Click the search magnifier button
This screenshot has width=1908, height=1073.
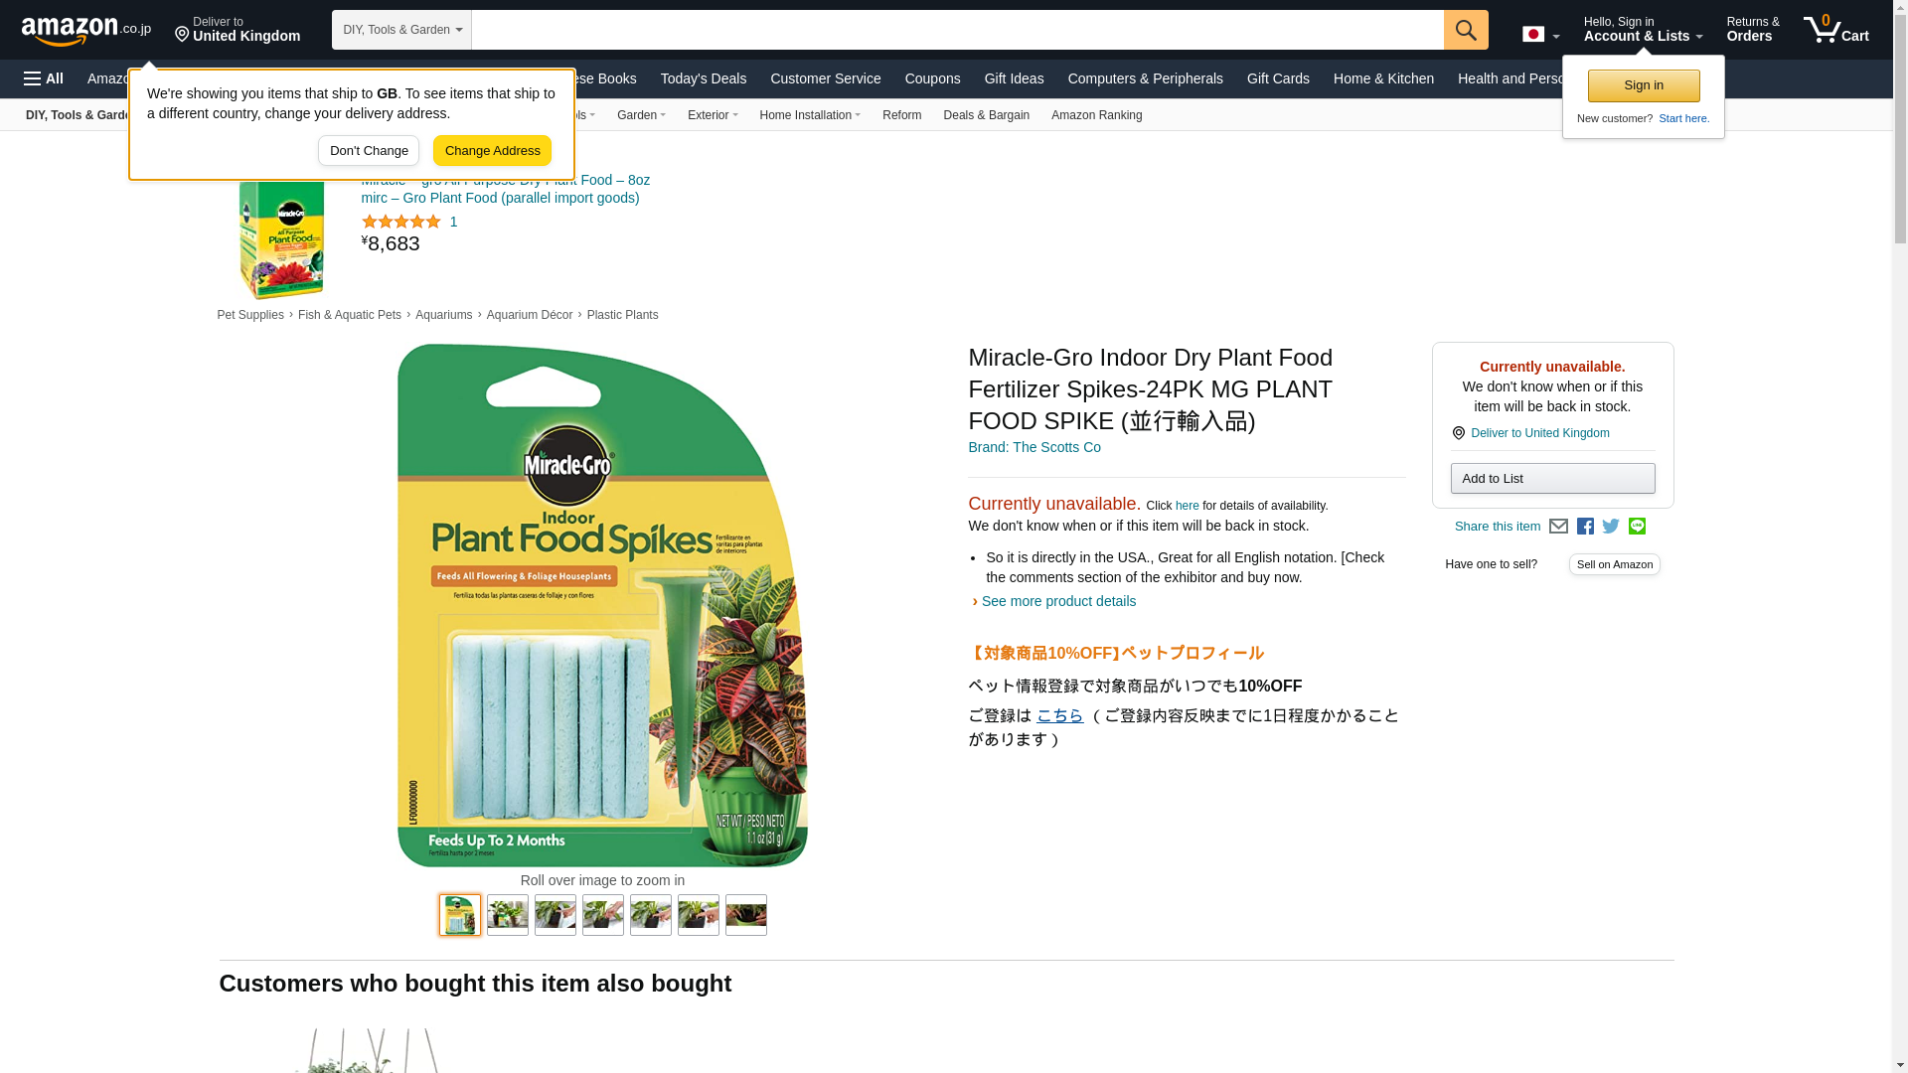1466,30
